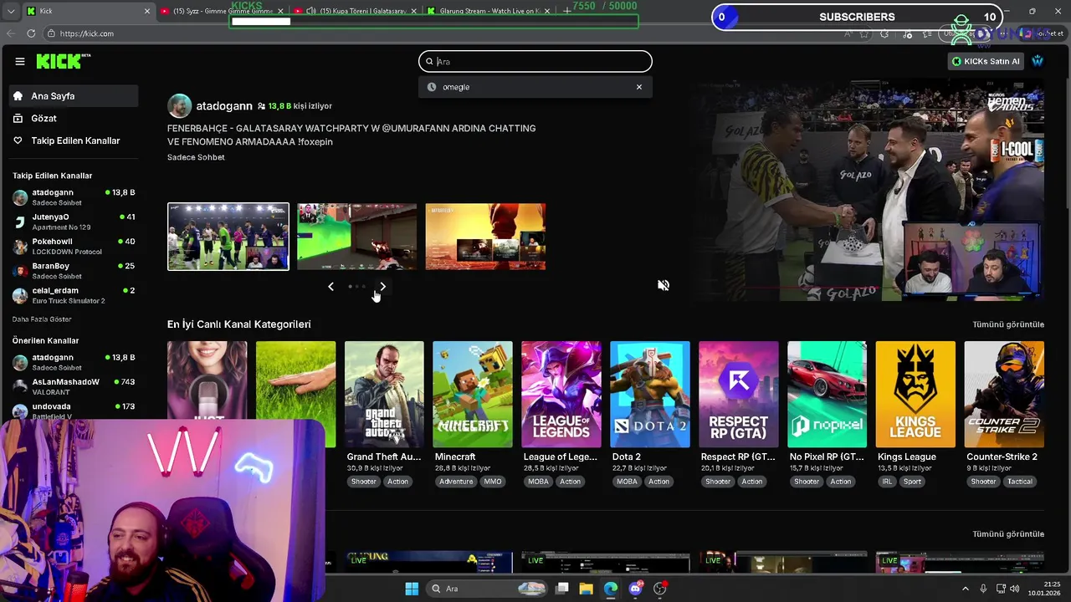The image size is (1071, 602).
Task: Select the football match carousel thumbnail
Action: (x=228, y=237)
